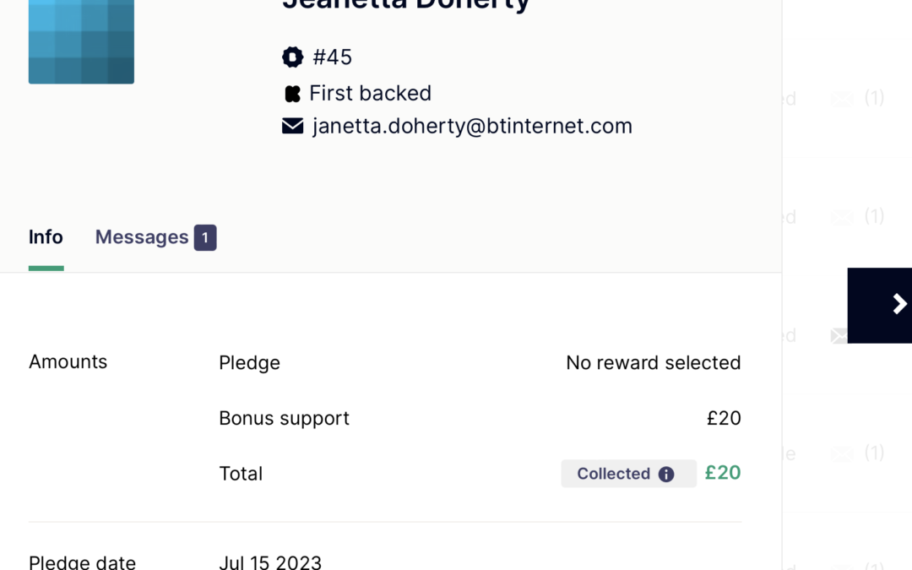Go to next backer with right chevron
Image resolution: width=912 pixels, height=570 pixels.
point(899,305)
